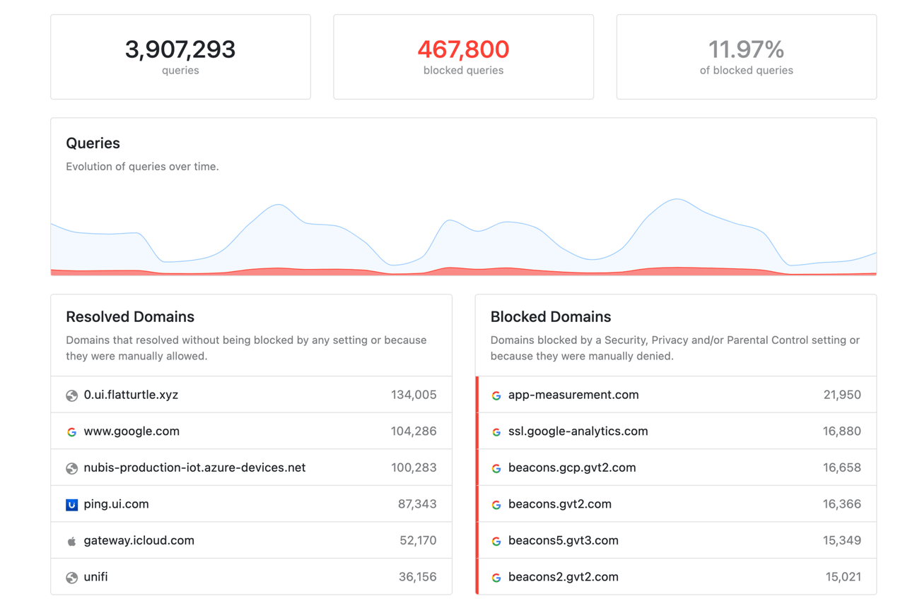Click the beacons2.gvt2.com domain name

pos(564,577)
